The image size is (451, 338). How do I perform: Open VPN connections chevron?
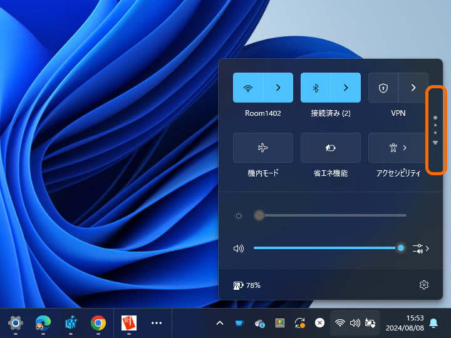(413, 88)
